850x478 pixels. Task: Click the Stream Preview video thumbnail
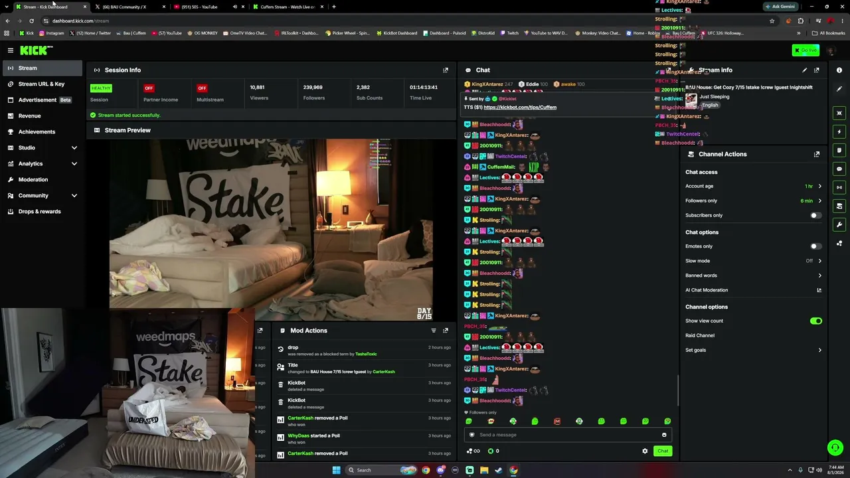point(271,230)
